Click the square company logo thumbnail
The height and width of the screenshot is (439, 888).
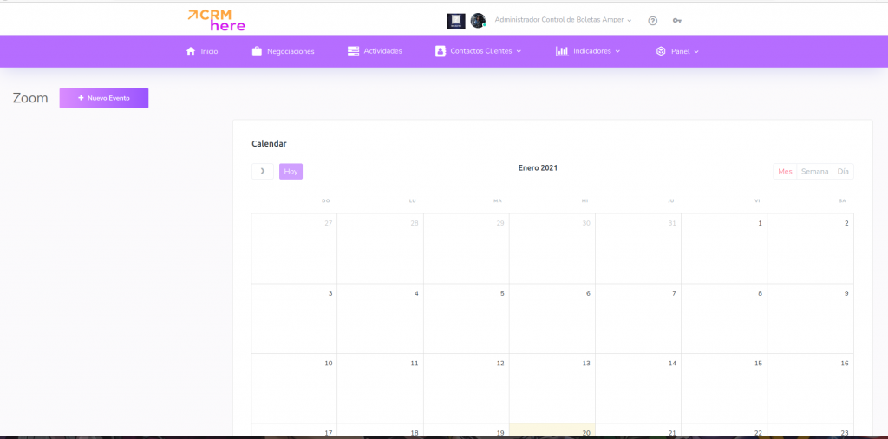456,21
